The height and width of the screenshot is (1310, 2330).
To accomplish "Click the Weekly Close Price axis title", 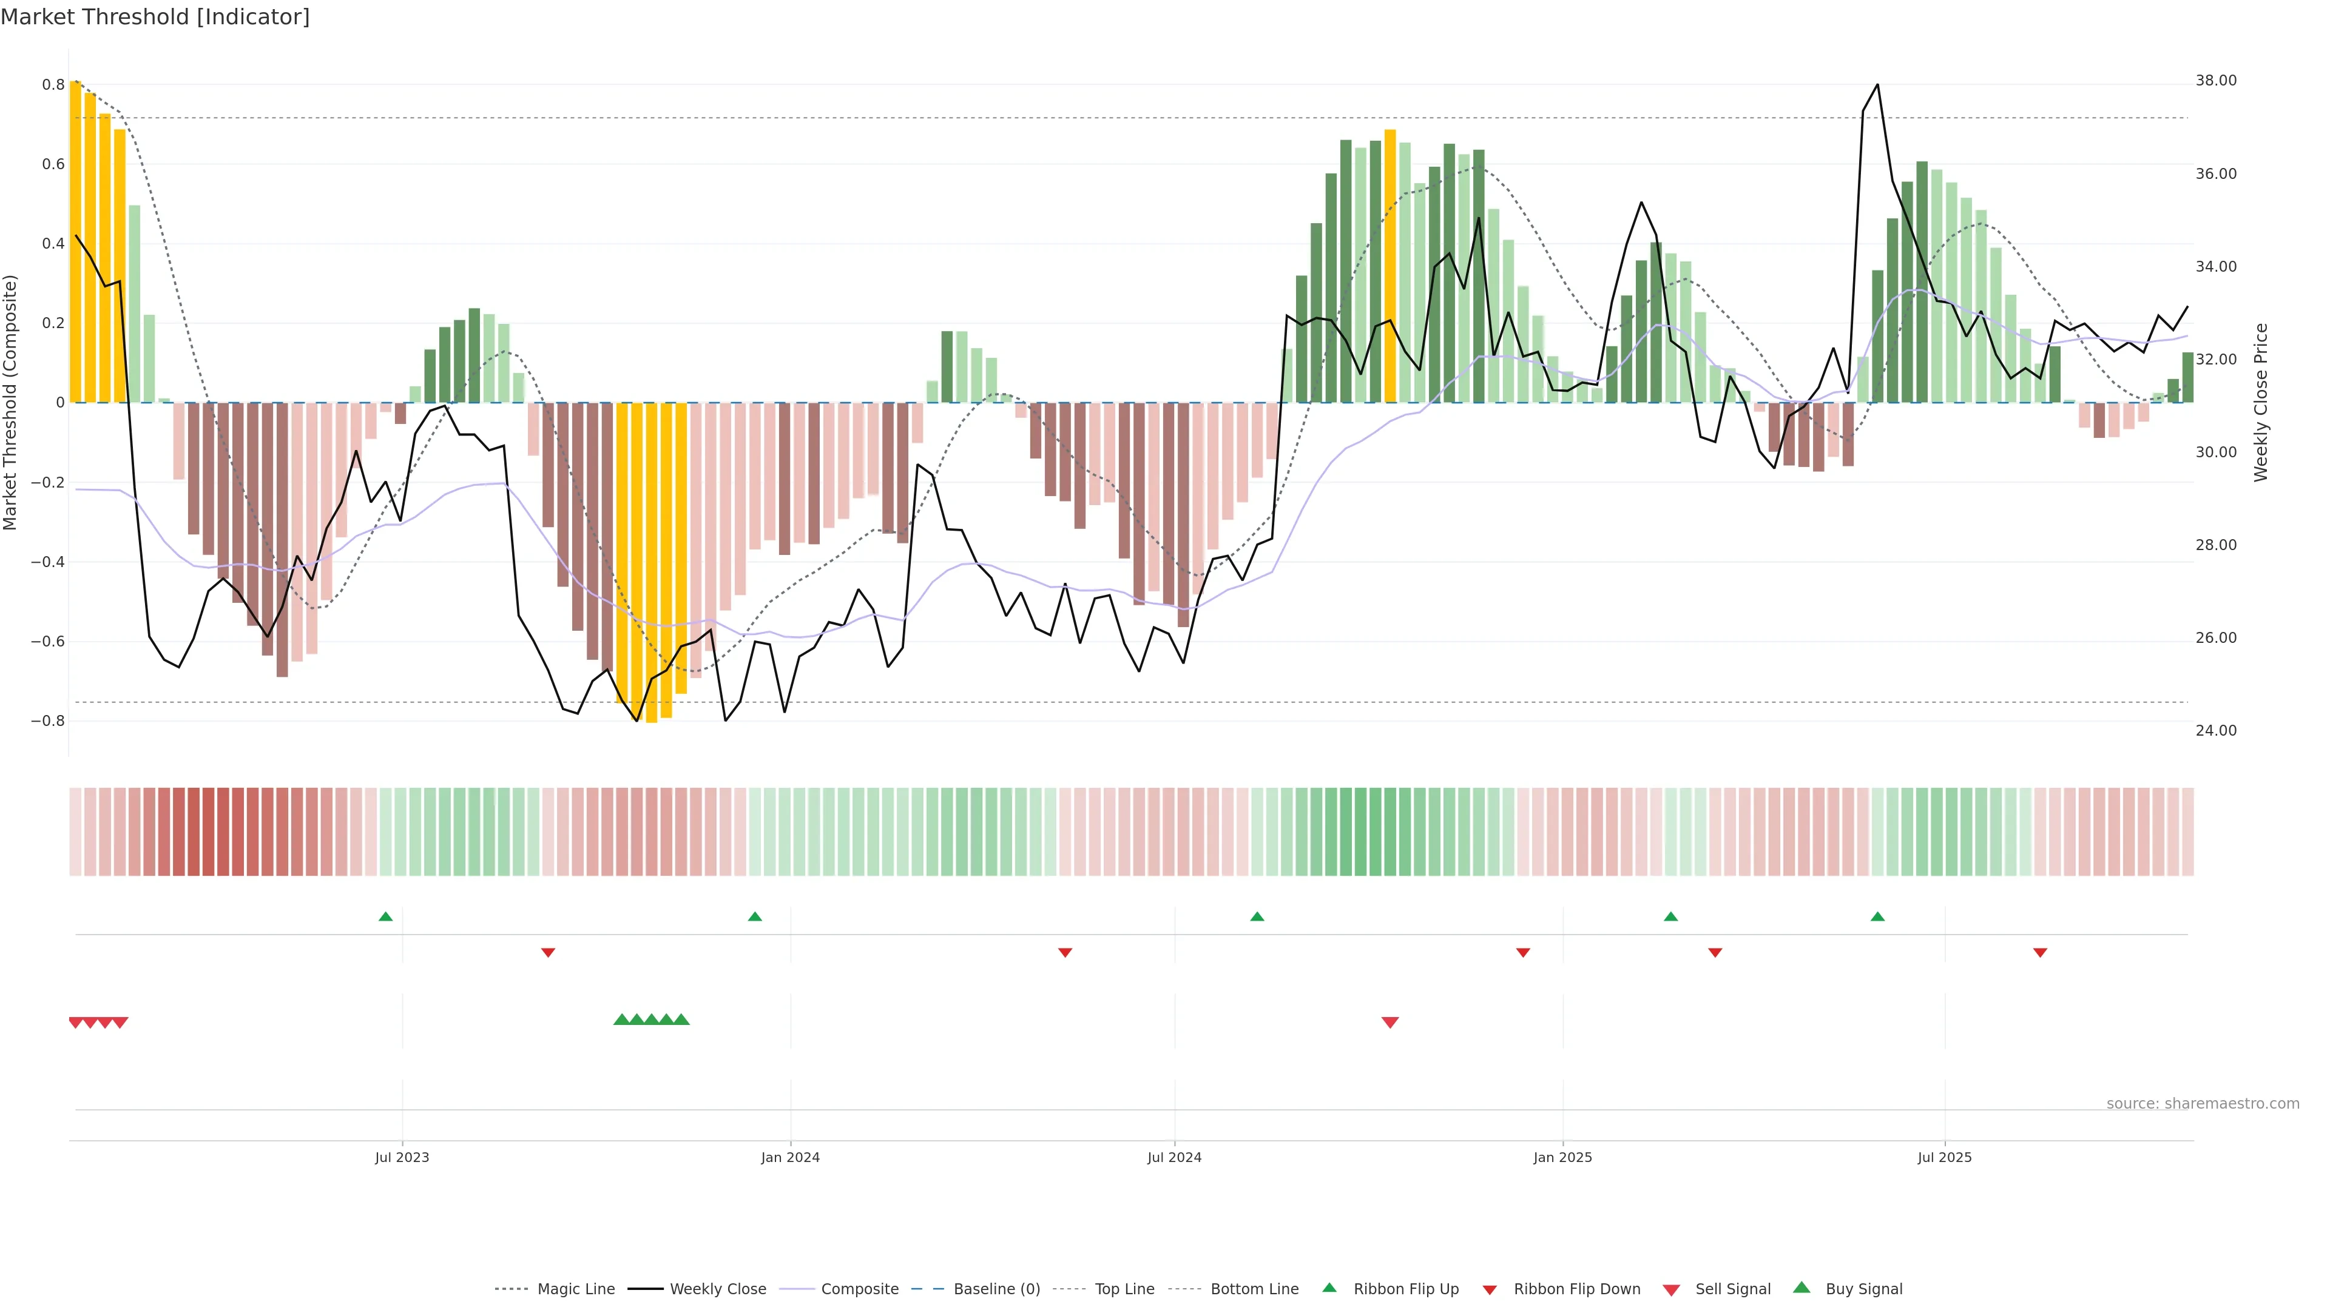I will point(2260,402).
